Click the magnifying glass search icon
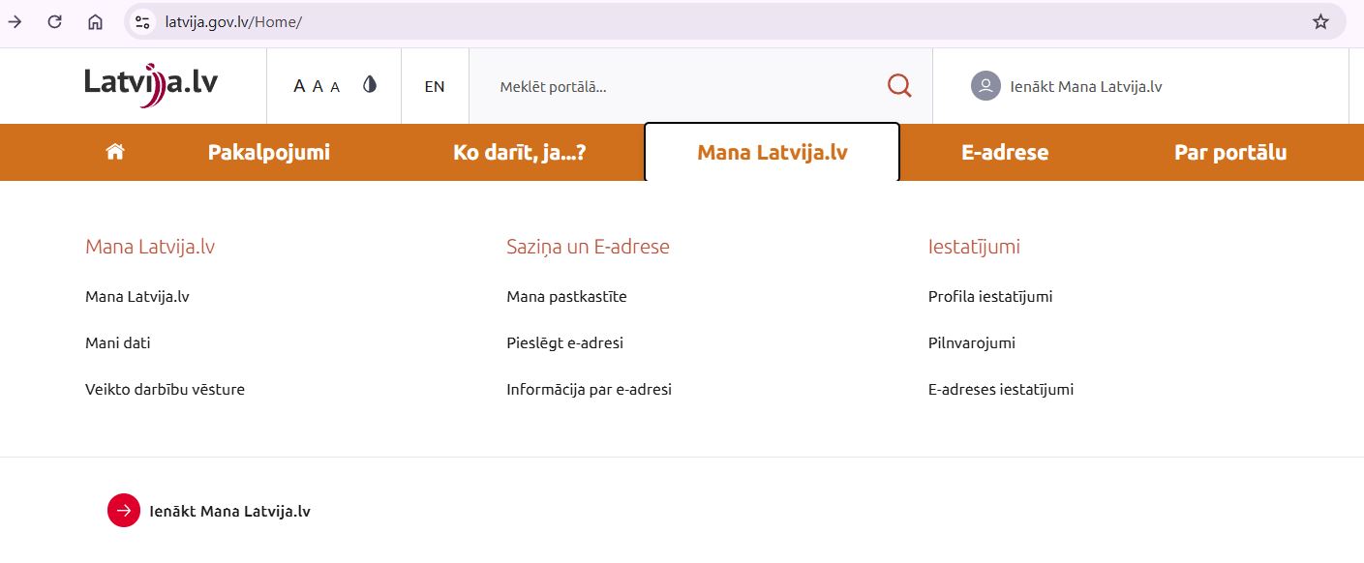The width and height of the screenshot is (1364, 563). click(899, 86)
